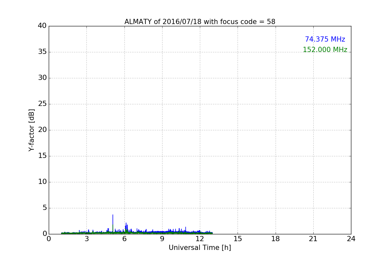Click the y-axis tick label 10
390x260 pixels.
click(42, 182)
